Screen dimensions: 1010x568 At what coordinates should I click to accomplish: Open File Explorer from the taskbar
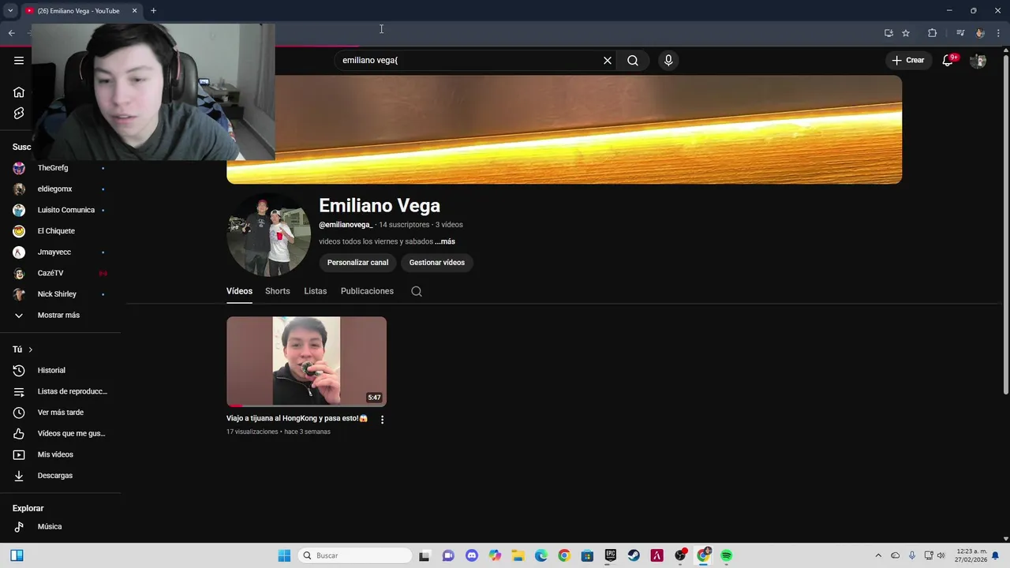pos(518,555)
